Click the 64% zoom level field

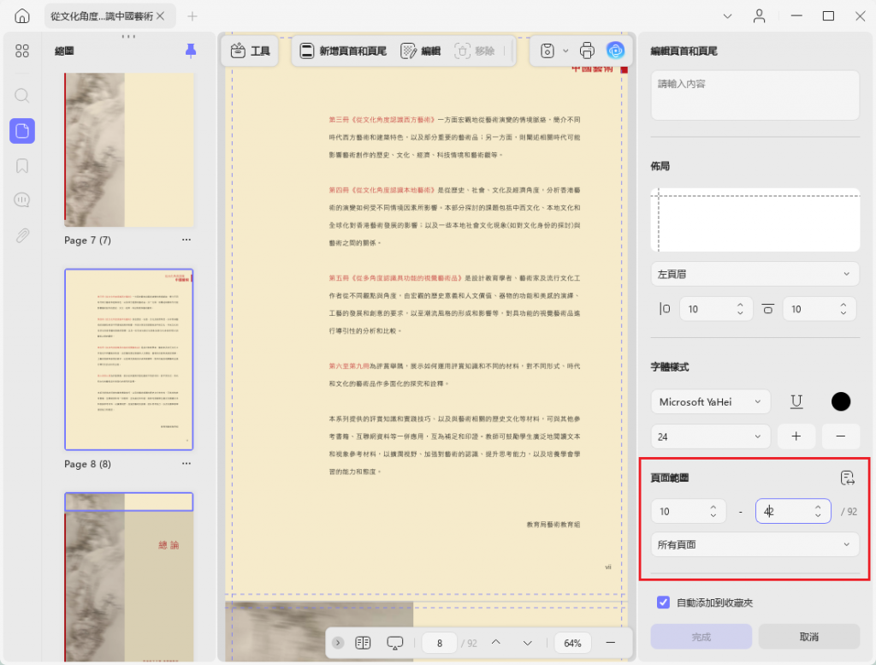click(x=572, y=644)
